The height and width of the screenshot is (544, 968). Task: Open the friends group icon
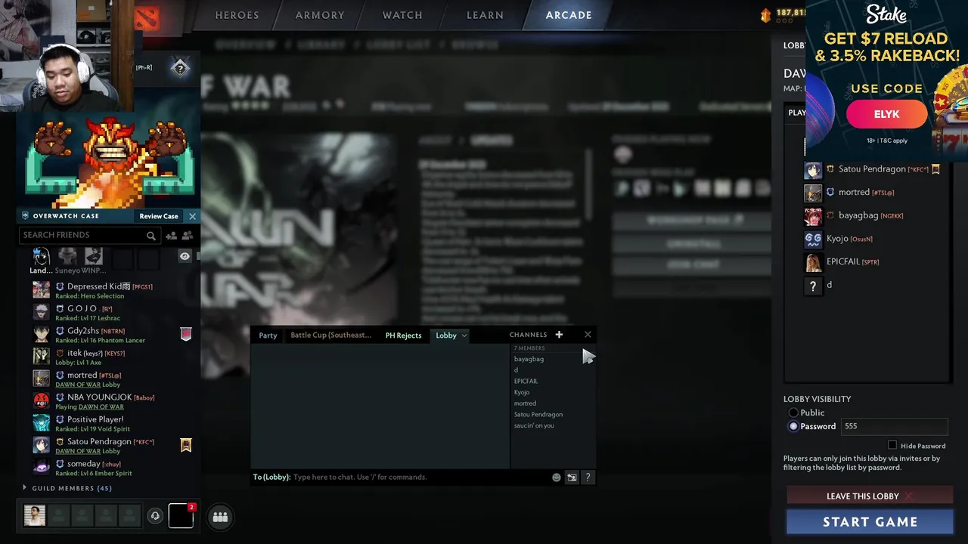187,236
